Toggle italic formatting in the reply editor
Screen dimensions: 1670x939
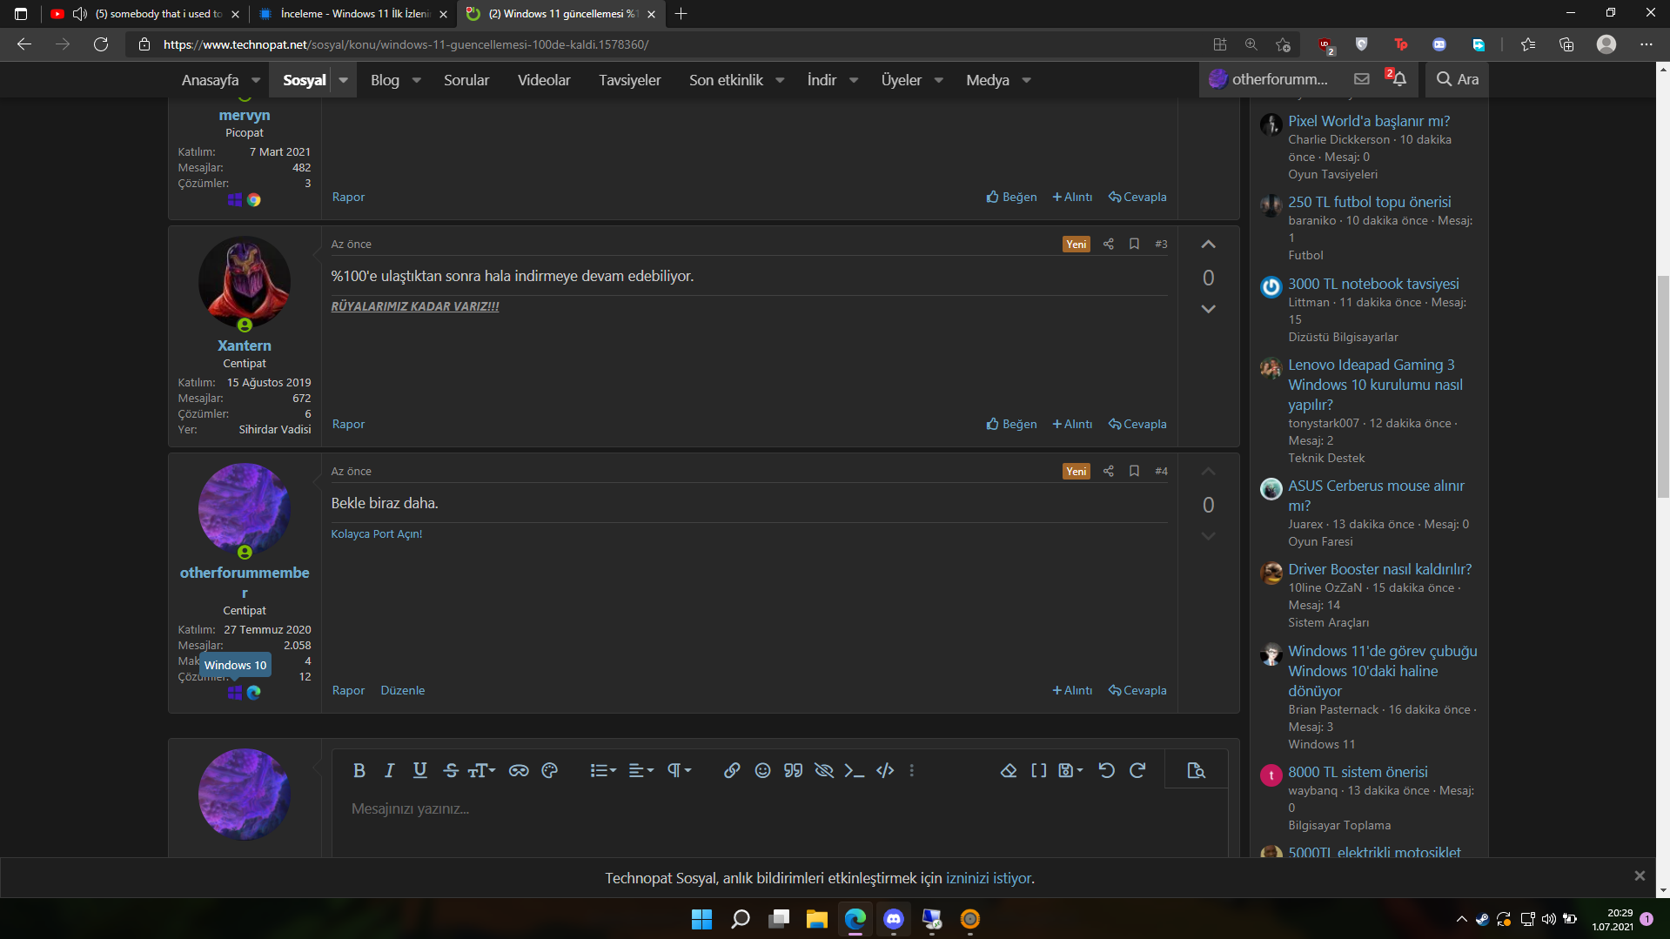pos(389,770)
